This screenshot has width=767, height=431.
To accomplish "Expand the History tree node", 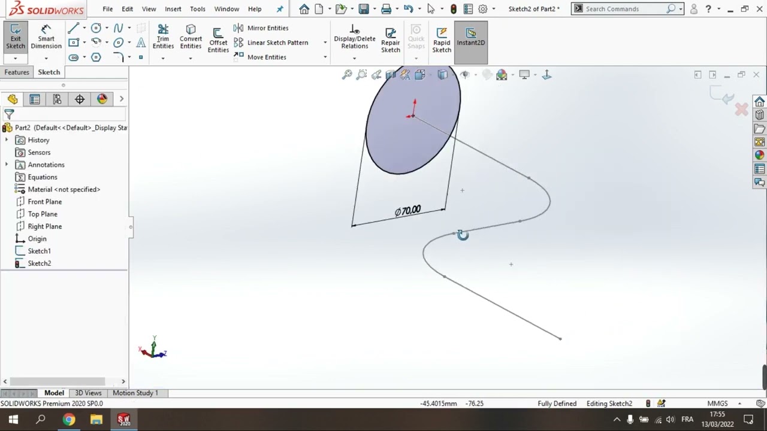I will 7,140.
